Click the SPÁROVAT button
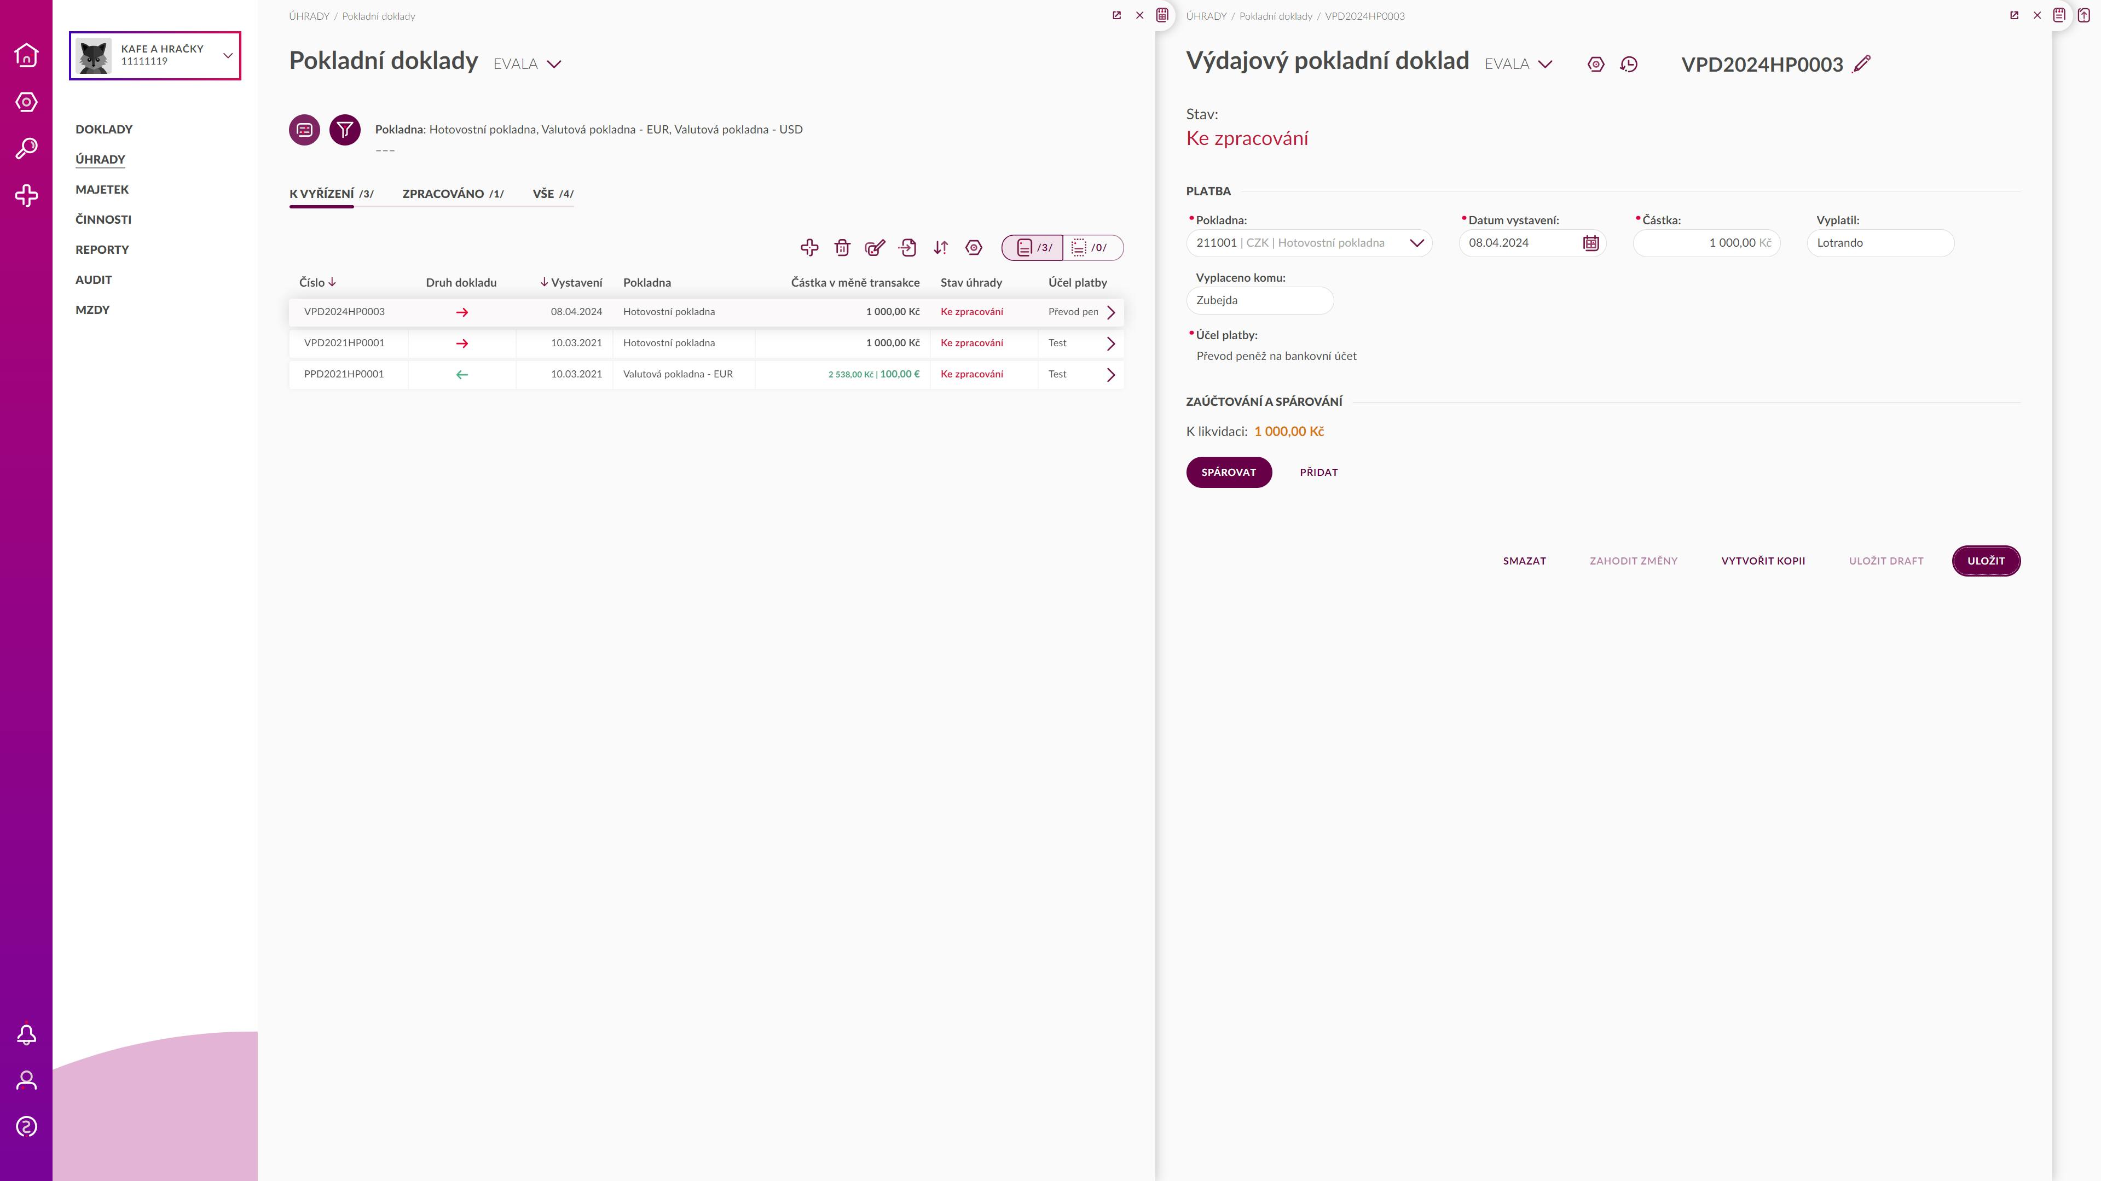Viewport: 2101px width, 1181px height. click(x=1228, y=473)
